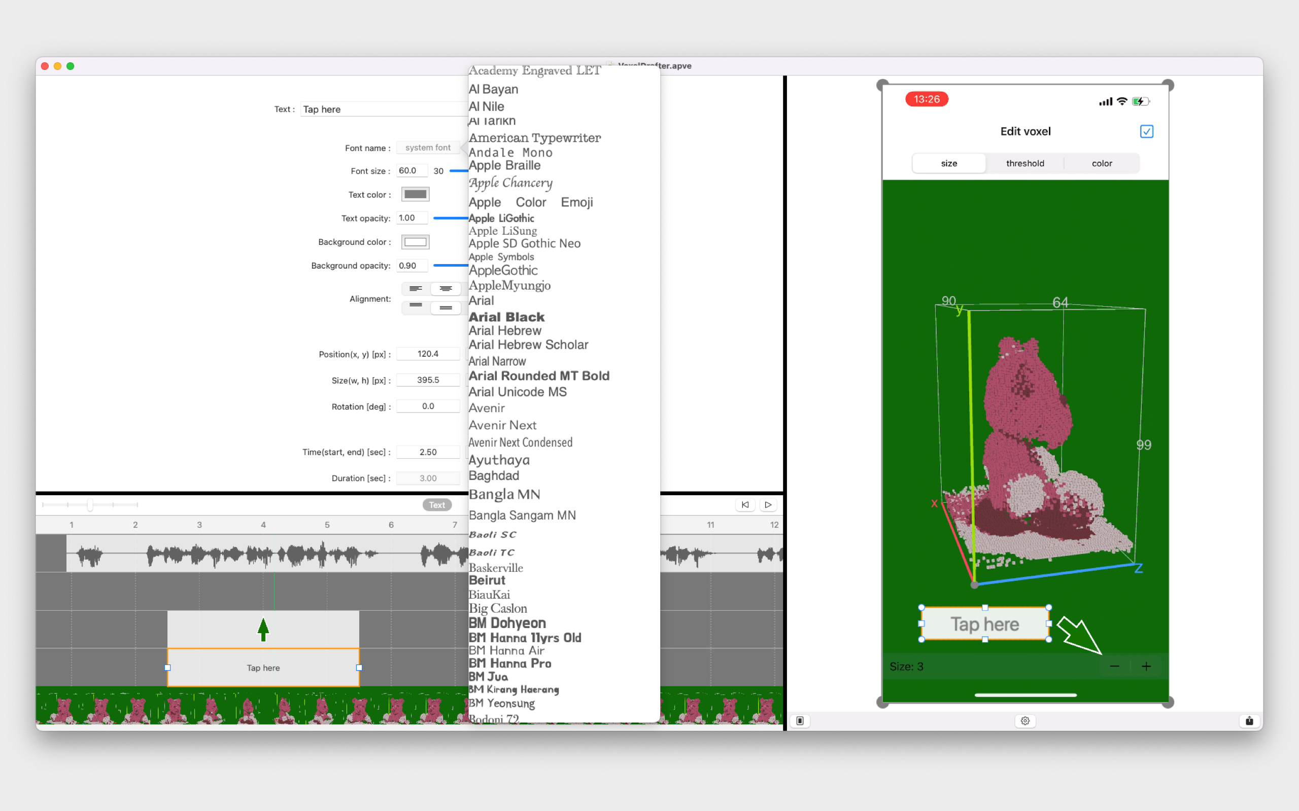
Task: Click the Text pill button above timeline
Action: tap(436, 505)
